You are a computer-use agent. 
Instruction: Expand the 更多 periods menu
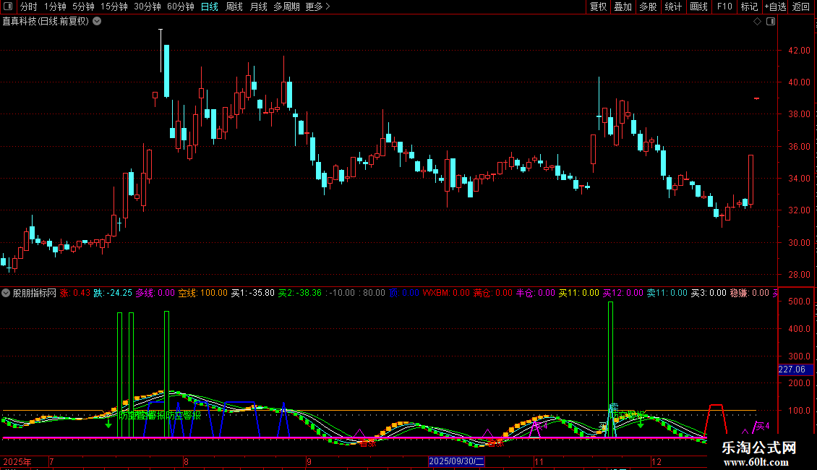tap(317, 7)
